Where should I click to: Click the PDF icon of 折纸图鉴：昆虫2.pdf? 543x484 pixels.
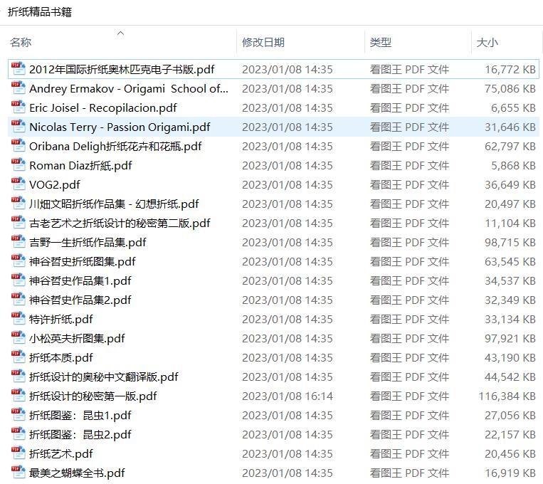click(x=18, y=434)
